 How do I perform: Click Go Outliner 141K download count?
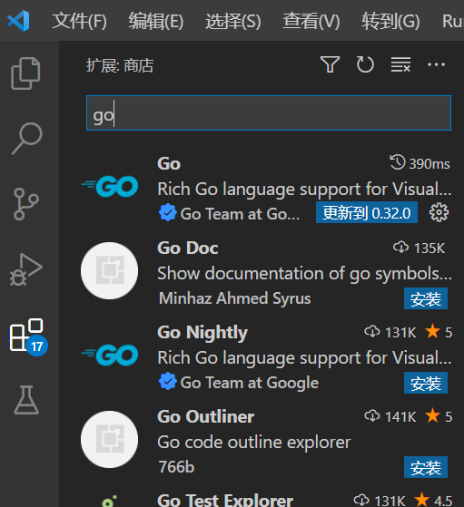point(400,417)
